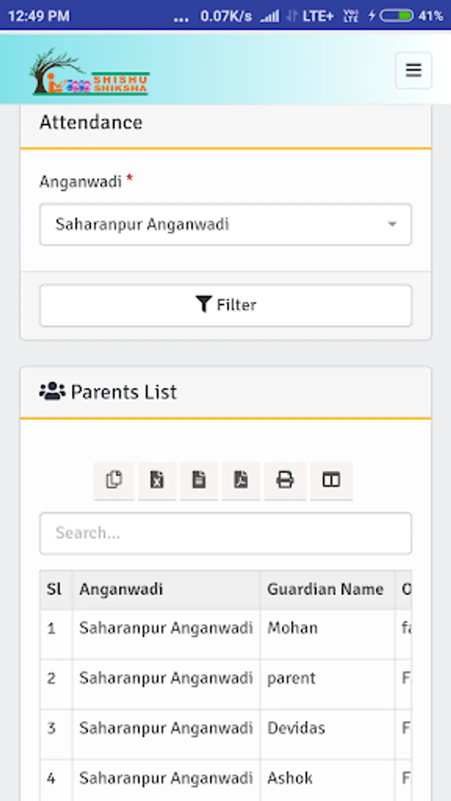Sort by Guardian Name column
The width and height of the screenshot is (451, 801).
[x=325, y=589]
